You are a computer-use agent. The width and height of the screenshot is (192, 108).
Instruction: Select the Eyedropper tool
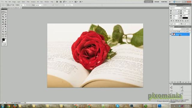(x=6, y=17)
